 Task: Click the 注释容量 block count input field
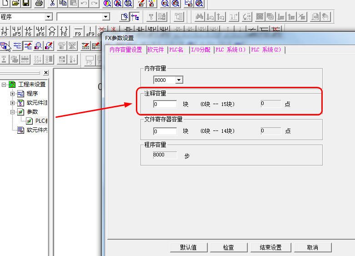pyautogui.click(x=165, y=104)
